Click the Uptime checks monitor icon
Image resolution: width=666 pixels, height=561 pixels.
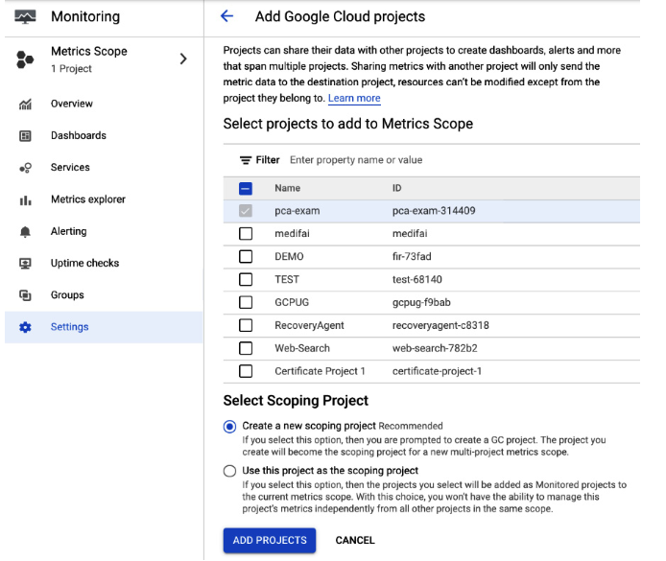[x=25, y=264]
